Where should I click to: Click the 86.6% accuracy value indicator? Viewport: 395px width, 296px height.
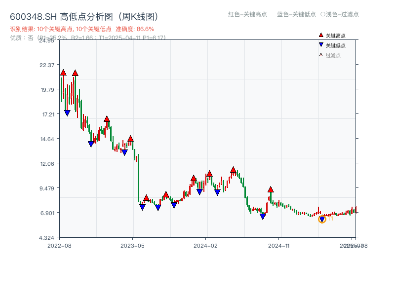146,29
